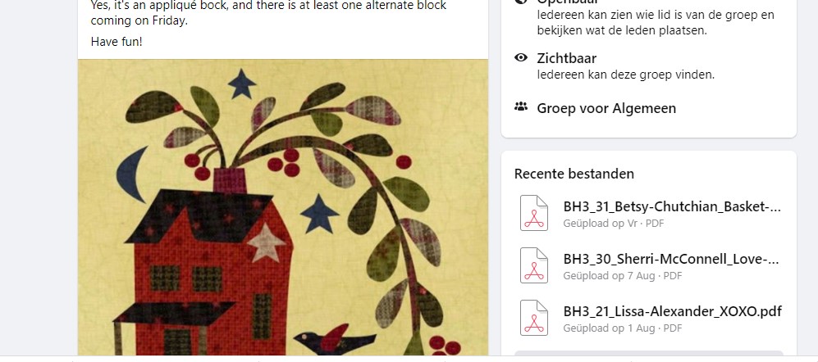Open the BH3_30_Sherri-McConnell_Love file link
This screenshot has height=362, width=818.
pyautogui.click(x=671, y=259)
